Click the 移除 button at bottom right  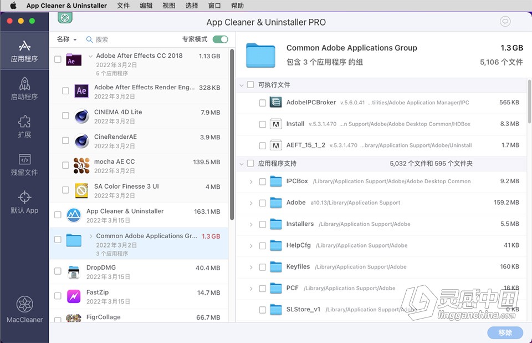click(x=504, y=332)
